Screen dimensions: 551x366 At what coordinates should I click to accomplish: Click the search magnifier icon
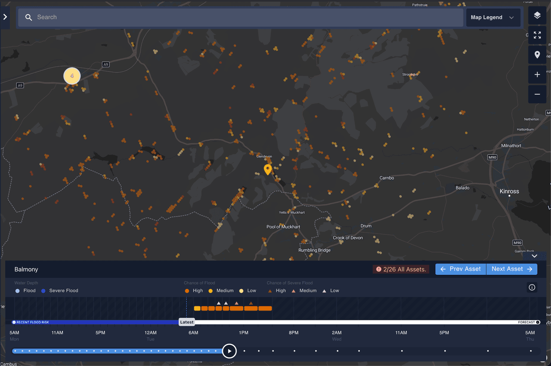click(x=29, y=17)
